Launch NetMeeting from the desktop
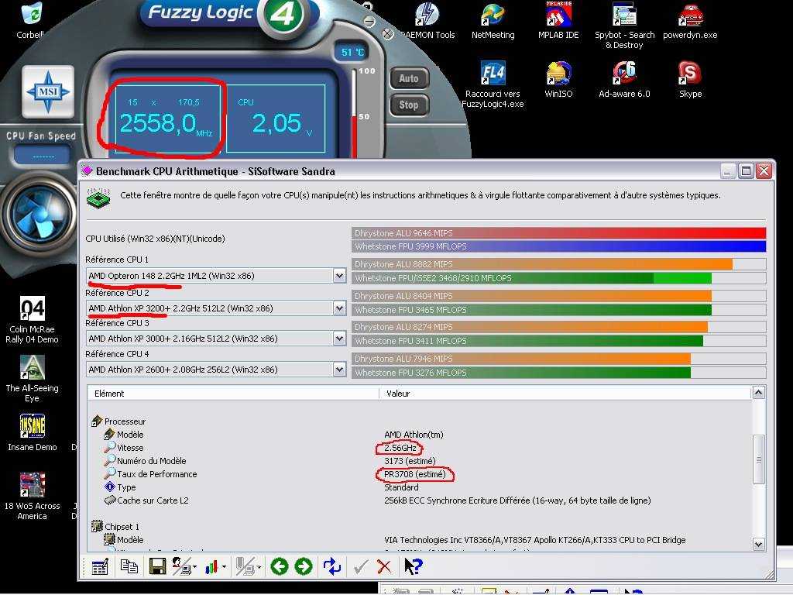The image size is (793, 595). 493,21
